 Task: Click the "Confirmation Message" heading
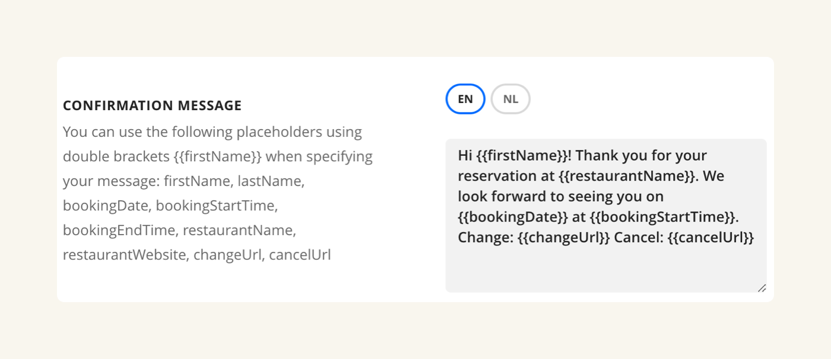pyautogui.click(x=152, y=105)
